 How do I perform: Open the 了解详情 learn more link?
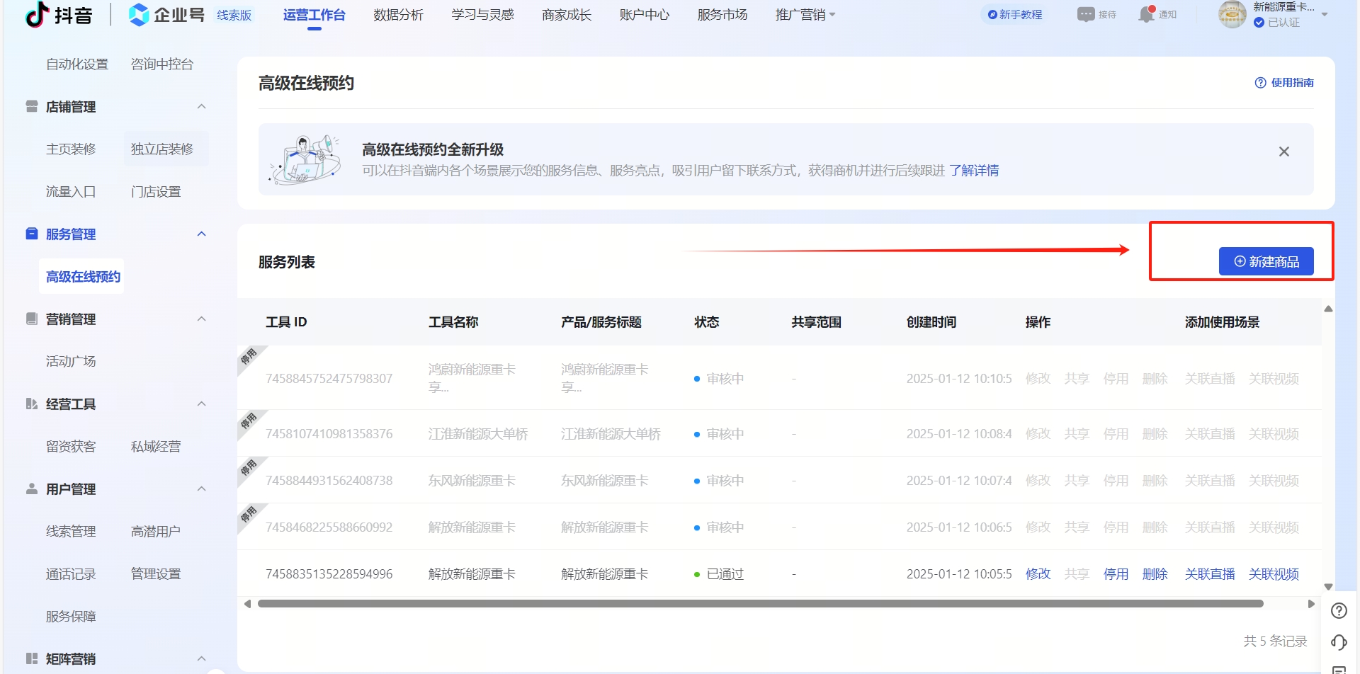tap(974, 171)
